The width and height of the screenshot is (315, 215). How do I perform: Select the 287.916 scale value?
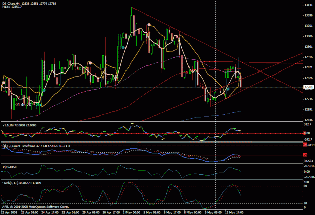pos(309,166)
